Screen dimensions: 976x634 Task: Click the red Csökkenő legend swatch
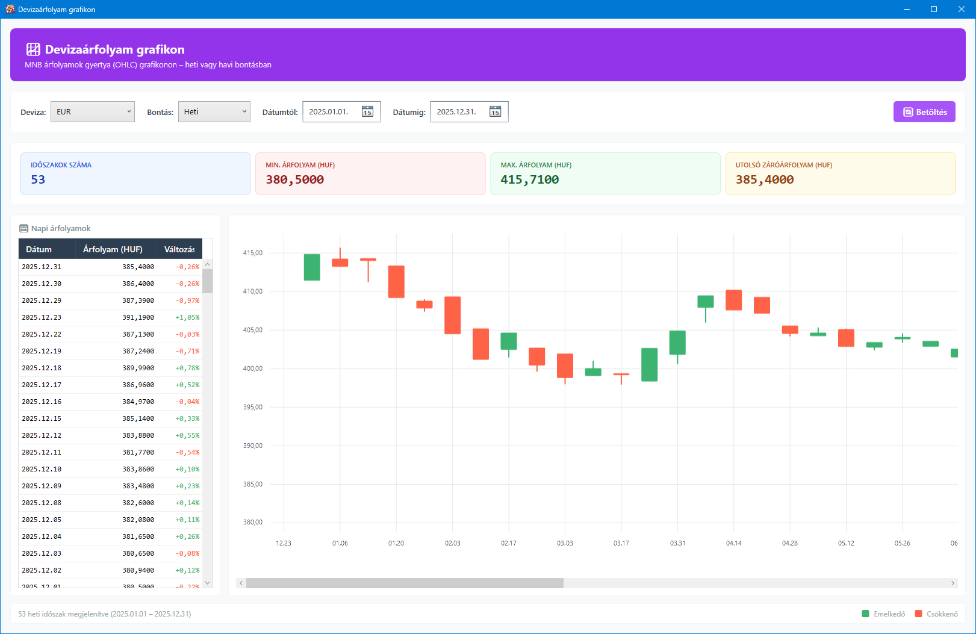pos(918,614)
